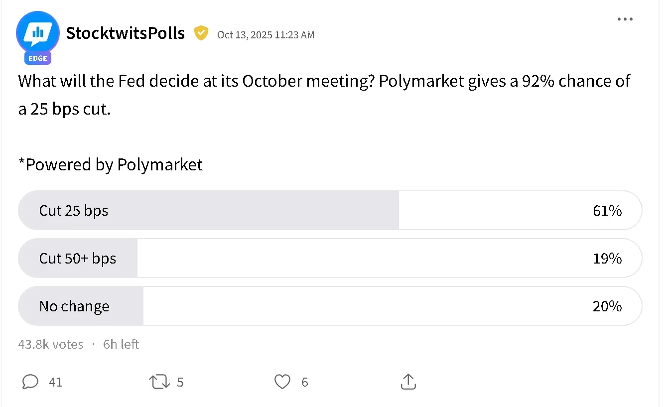Screen dimensions: 663x407
Task: Vote for the Cut 25 bps option
Action: point(330,210)
